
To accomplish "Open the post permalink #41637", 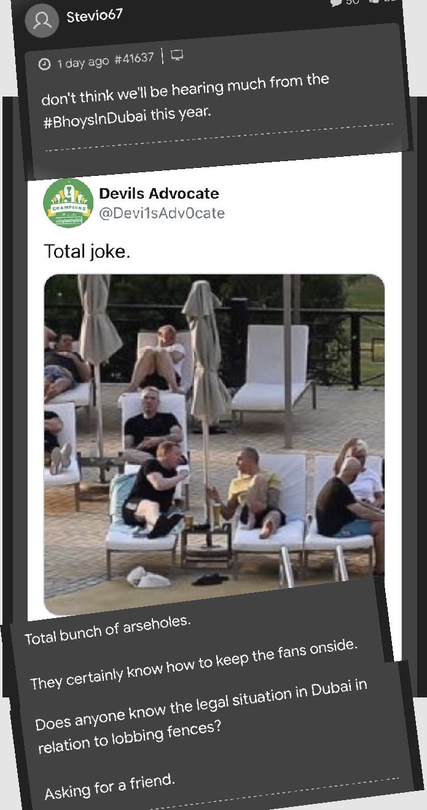I will 134,60.
